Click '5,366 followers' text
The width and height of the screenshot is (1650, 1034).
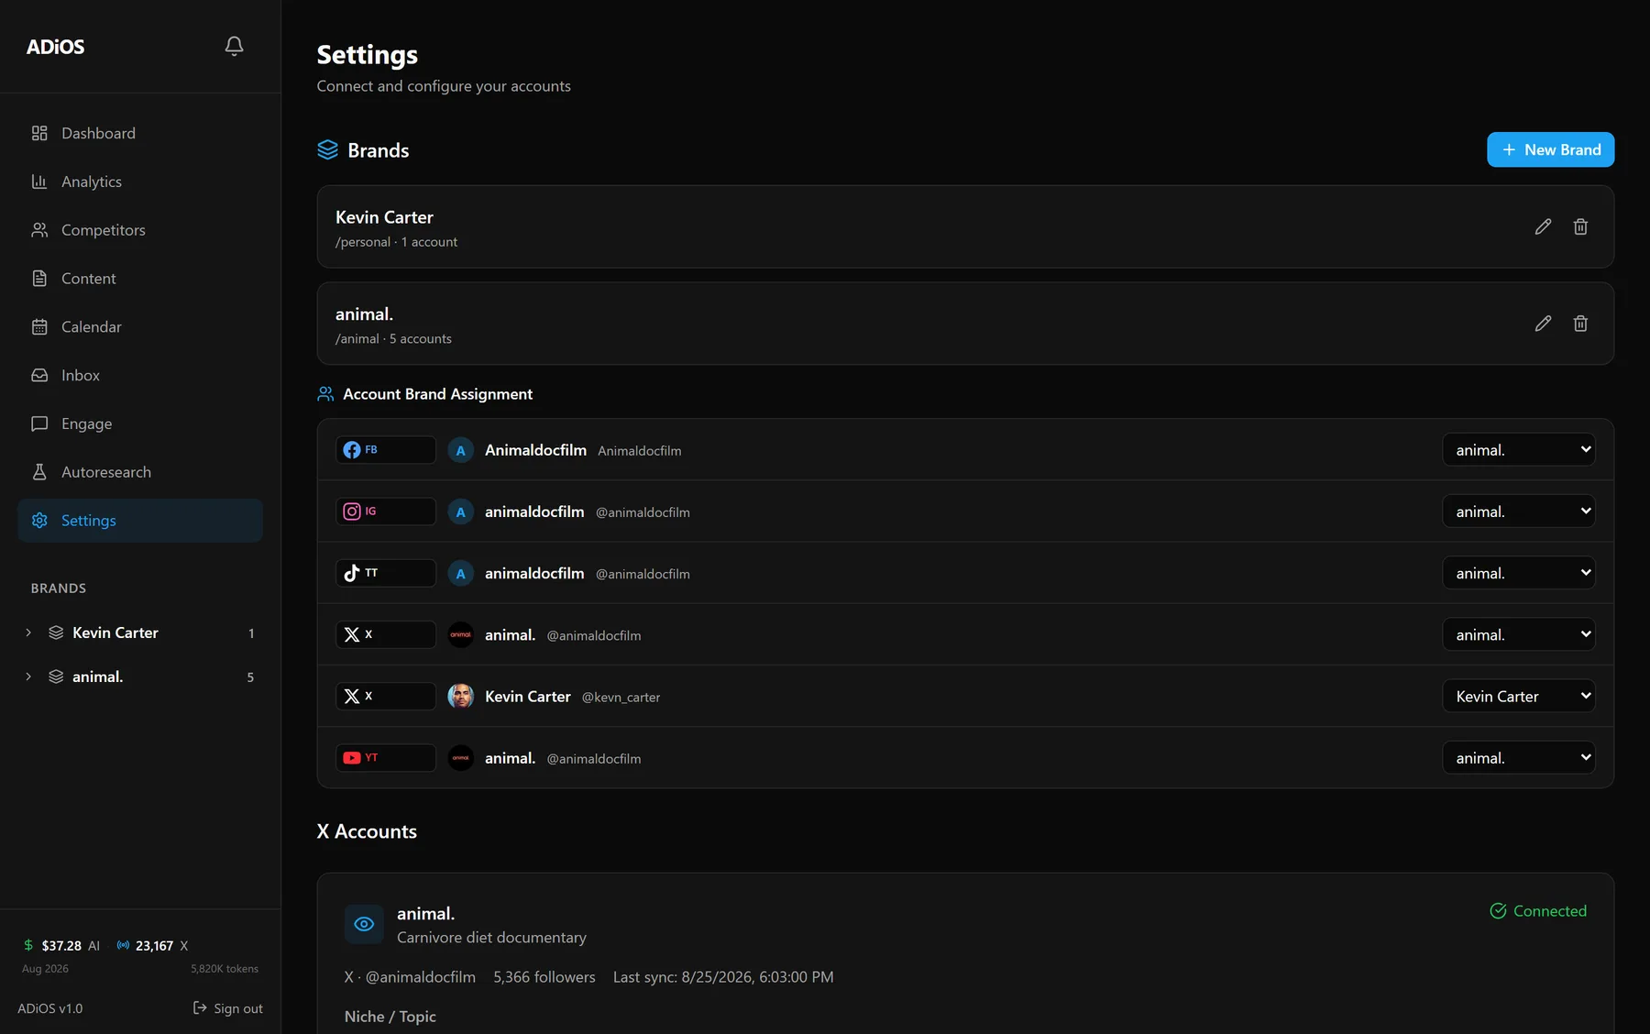tap(544, 977)
